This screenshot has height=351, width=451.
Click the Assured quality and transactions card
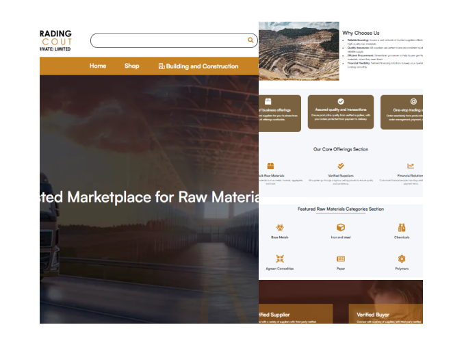click(x=340, y=112)
